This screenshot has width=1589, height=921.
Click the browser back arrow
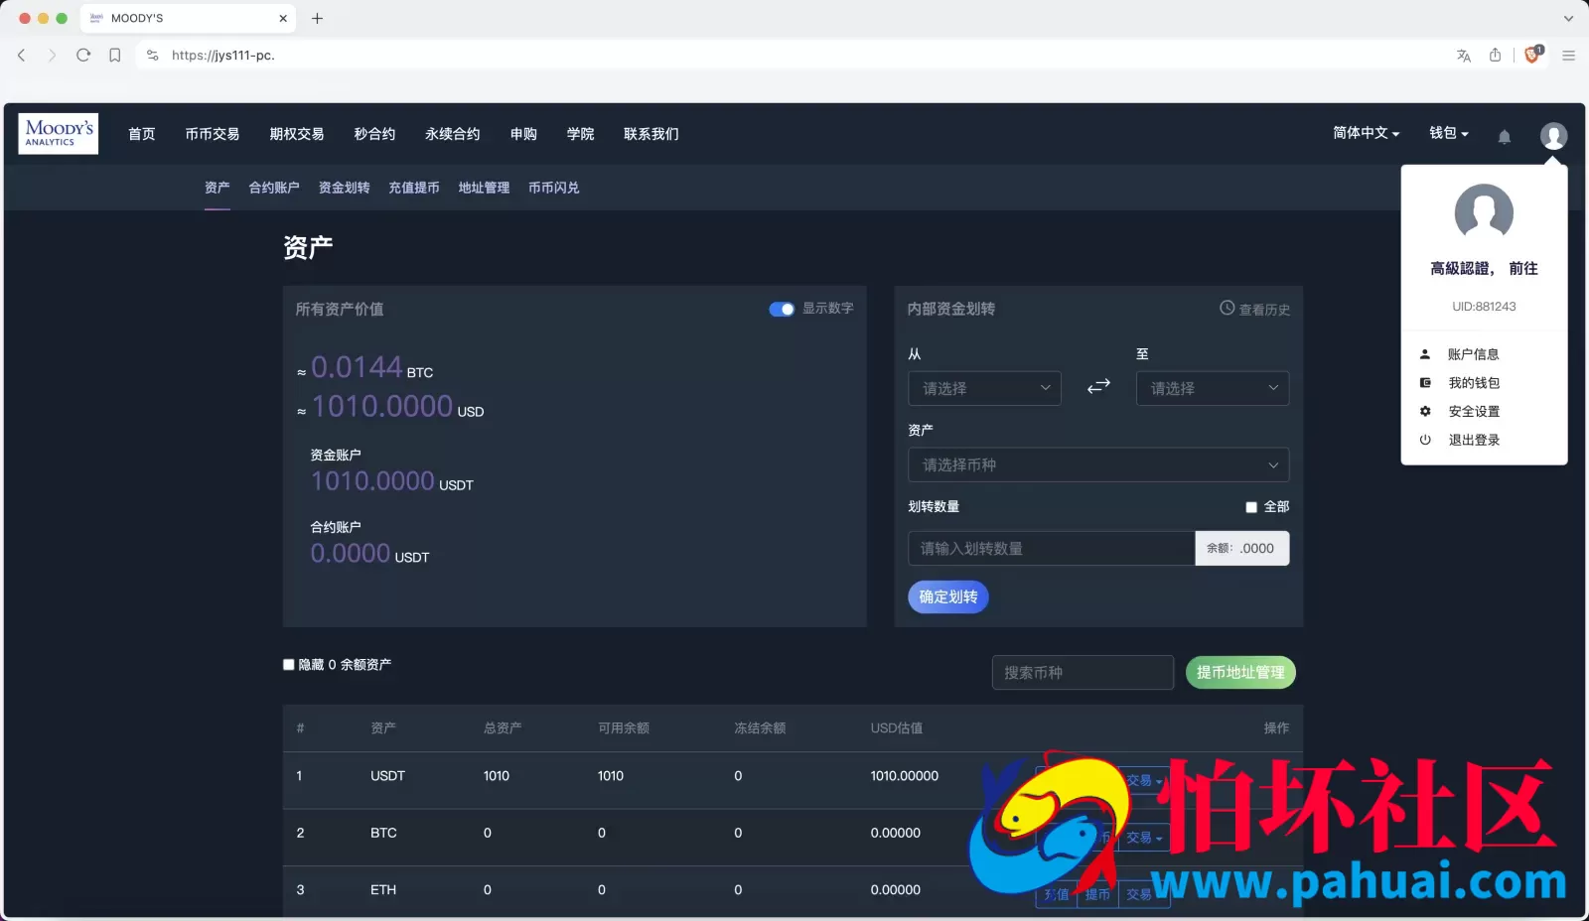pos(22,56)
